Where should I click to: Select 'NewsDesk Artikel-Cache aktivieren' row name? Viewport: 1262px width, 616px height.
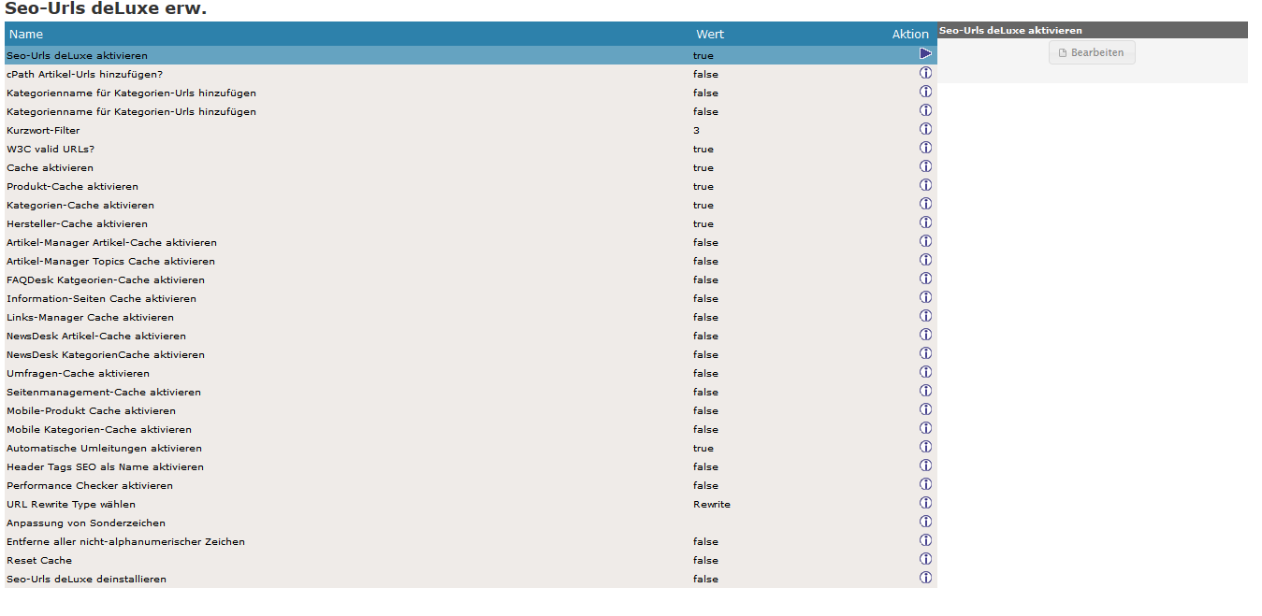[x=96, y=337]
